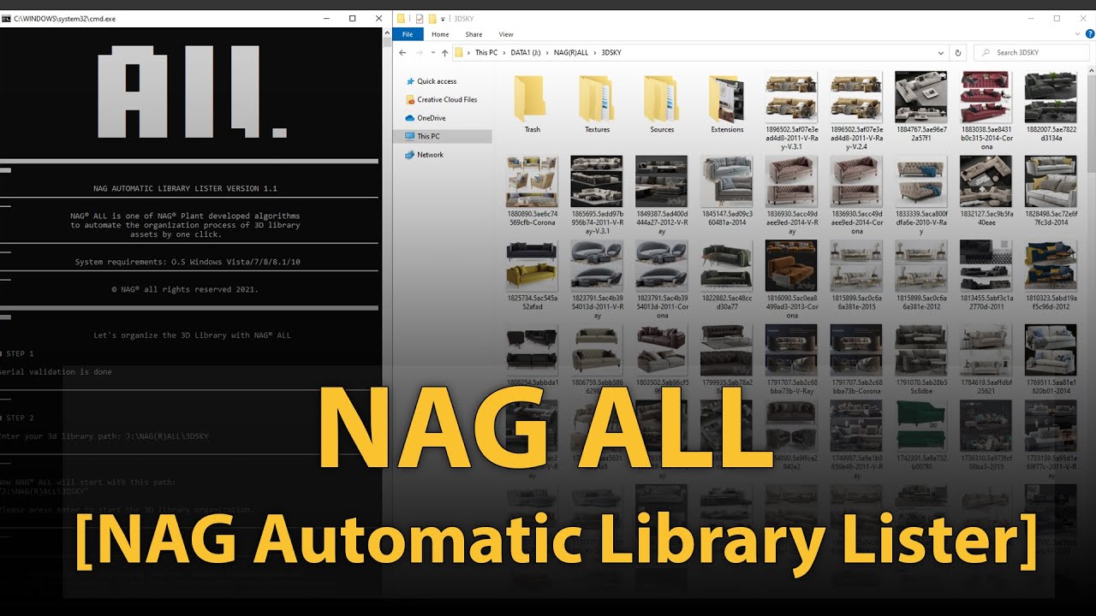Select This PC in navigation pane
1096x616 pixels.
click(443, 136)
